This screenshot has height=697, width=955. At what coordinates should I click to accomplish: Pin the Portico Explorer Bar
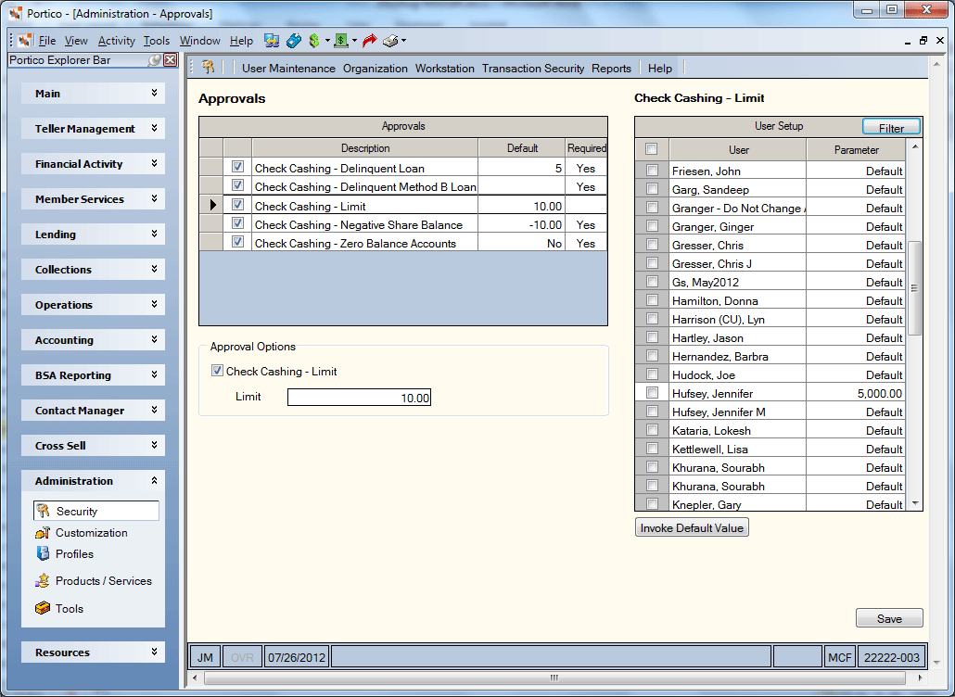155,60
